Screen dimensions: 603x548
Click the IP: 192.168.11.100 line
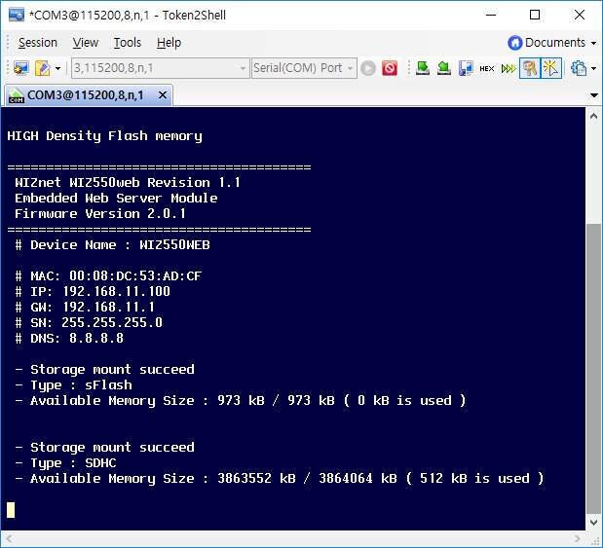pyautogui.click(x=93, y=292)
